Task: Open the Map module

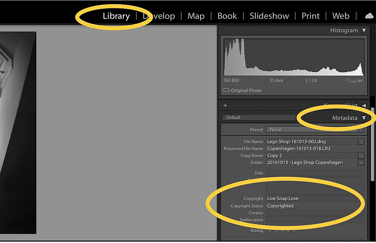Action: [196, 16]
